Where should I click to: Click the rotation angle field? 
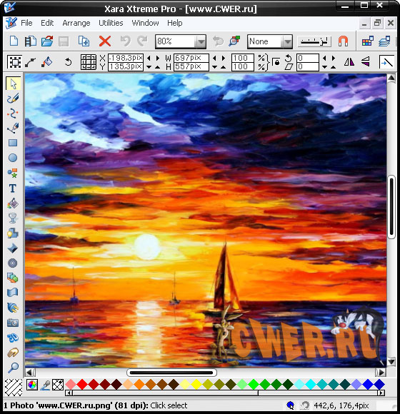pos(308,58)
